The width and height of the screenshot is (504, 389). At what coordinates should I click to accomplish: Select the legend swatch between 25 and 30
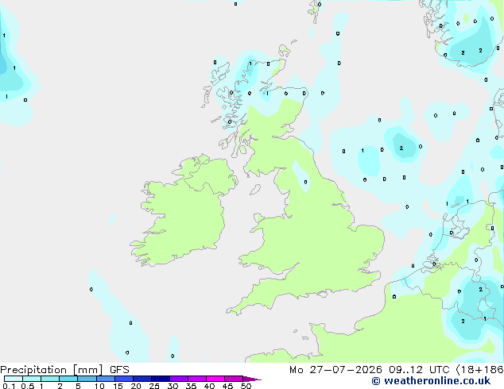pos(161,379)
